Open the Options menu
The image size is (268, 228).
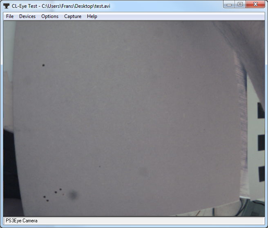click(x=50, y=16)
